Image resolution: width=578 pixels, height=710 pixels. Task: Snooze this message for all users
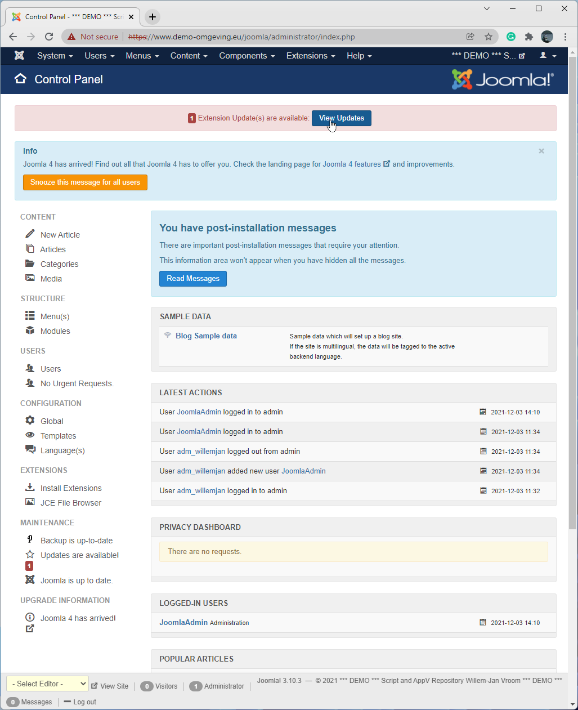click(85, 182)
